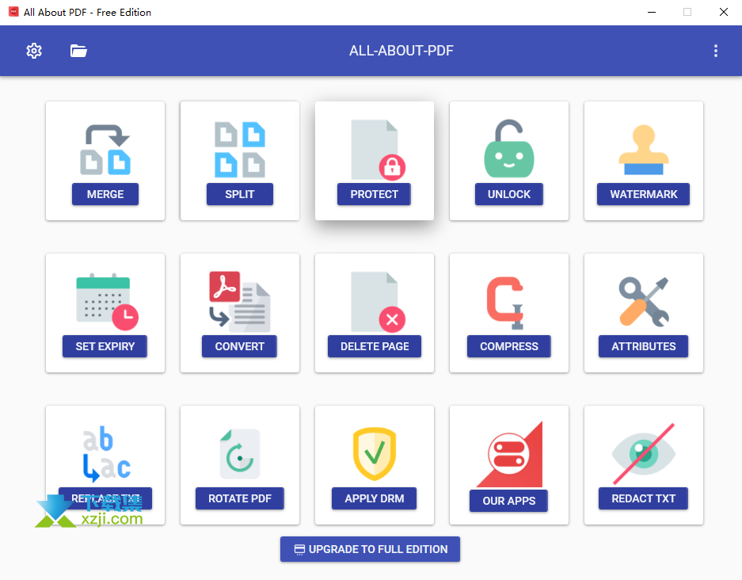Click the open folder icon in header

click(x=78, y=51)
